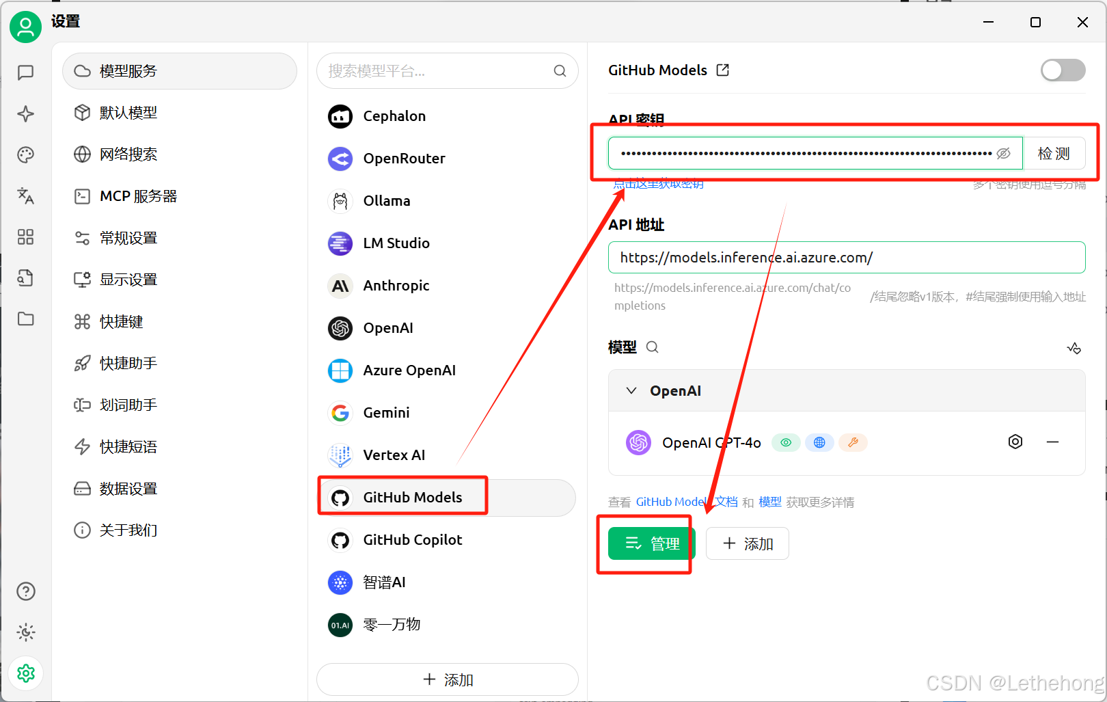This screenshot has height=702, width=1107.
Task: Click the 检测 API key check button
Action: (1054, 153)
